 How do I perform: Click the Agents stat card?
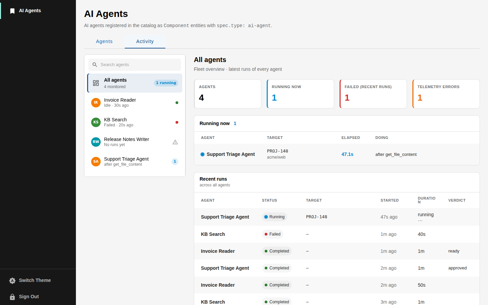click(x=228, y=94)
